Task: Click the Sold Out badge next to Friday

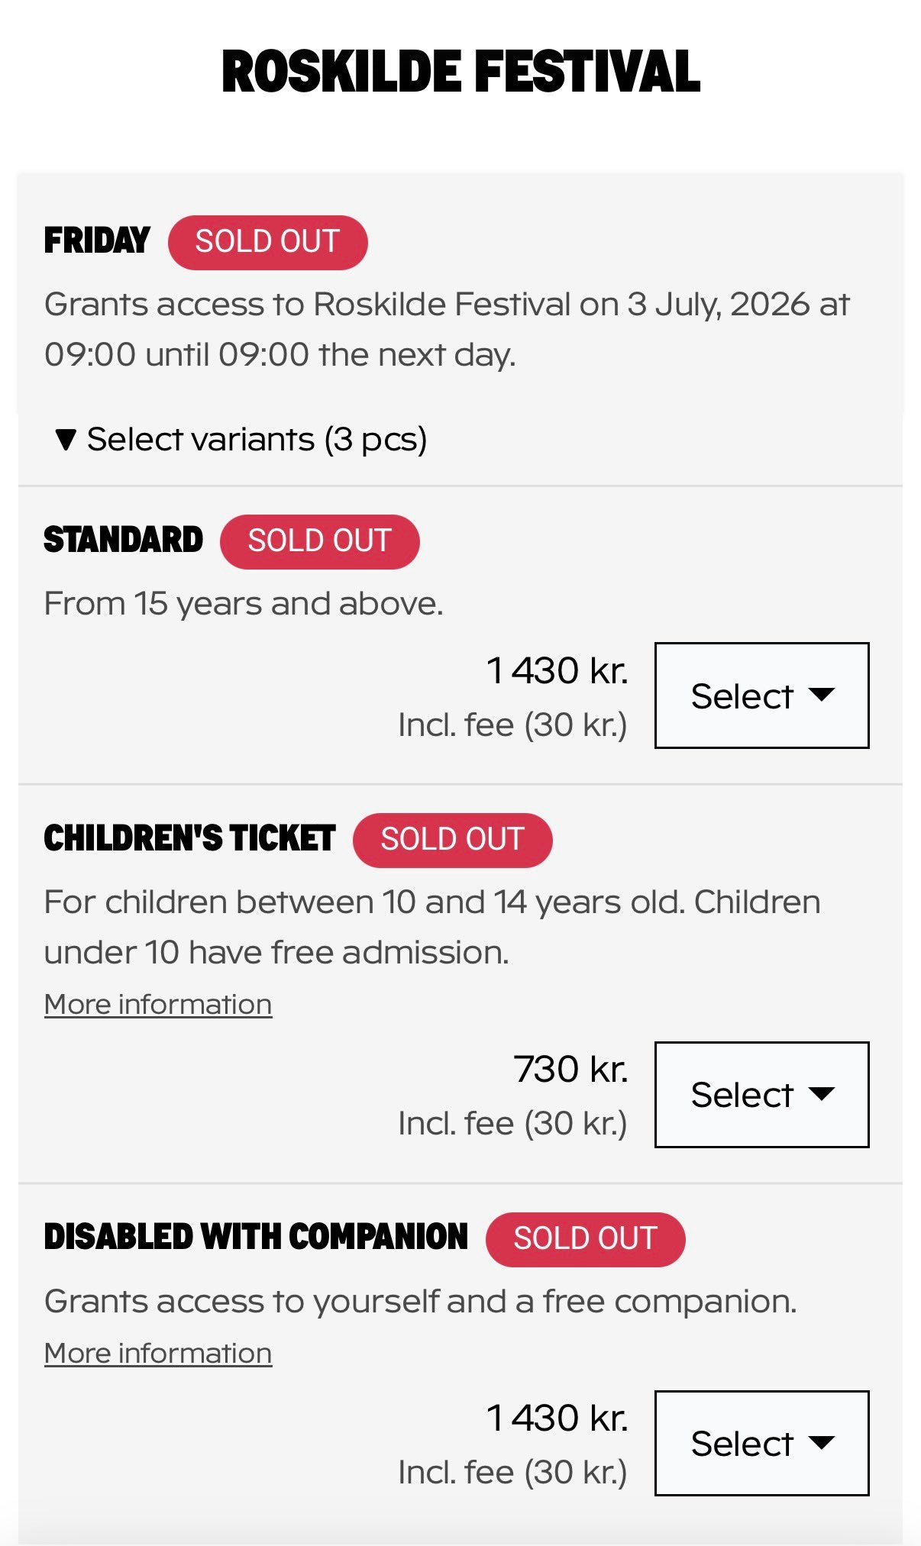Action: [267, 242]
